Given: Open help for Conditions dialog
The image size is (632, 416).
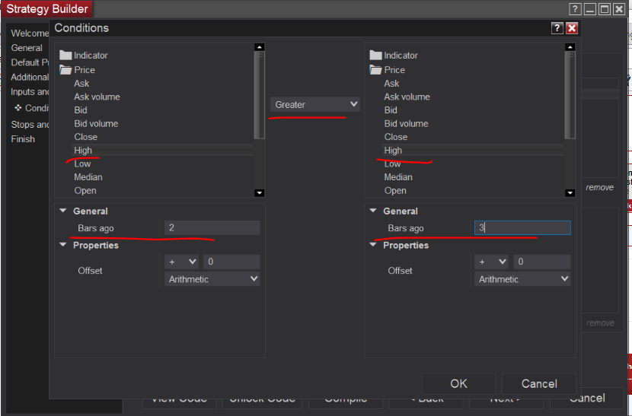Looking at the screenshot, I should click(557, 28).
